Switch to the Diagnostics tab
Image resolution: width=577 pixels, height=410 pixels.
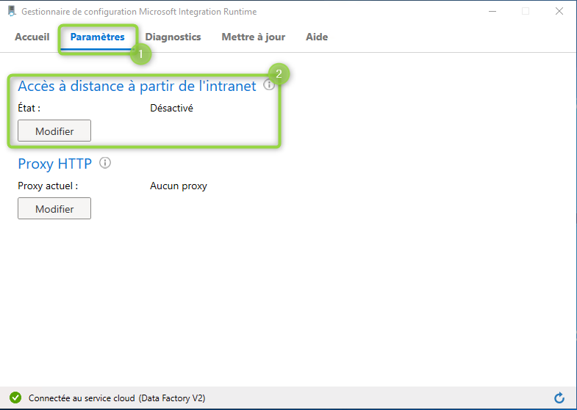click(173, 37)
